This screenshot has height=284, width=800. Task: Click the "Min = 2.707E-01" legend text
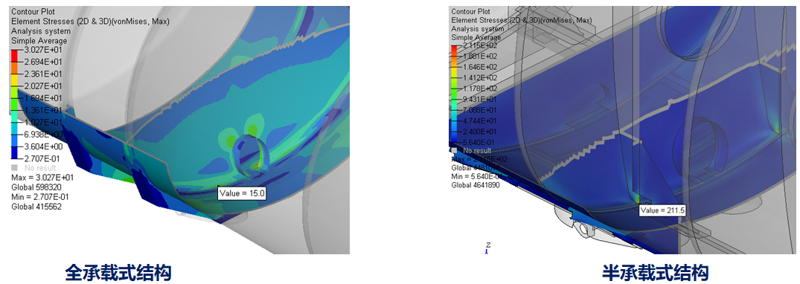click(37, 197)
